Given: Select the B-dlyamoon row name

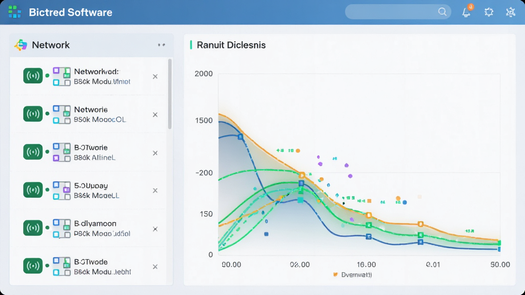Looking at the screenshot, I should click(95, 223).
